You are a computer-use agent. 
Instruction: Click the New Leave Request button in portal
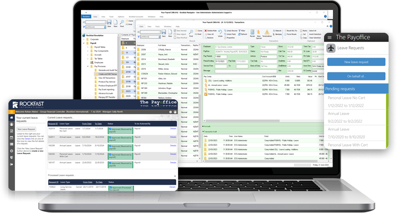coord(26,129)
